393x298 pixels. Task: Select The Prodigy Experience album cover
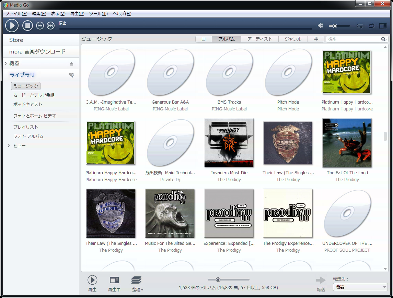tap(288, 213)
